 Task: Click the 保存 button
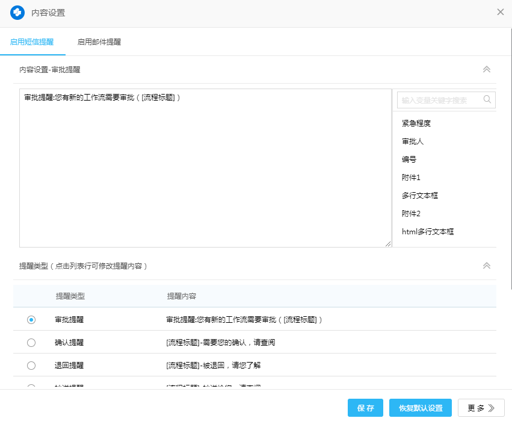(365, 408)
